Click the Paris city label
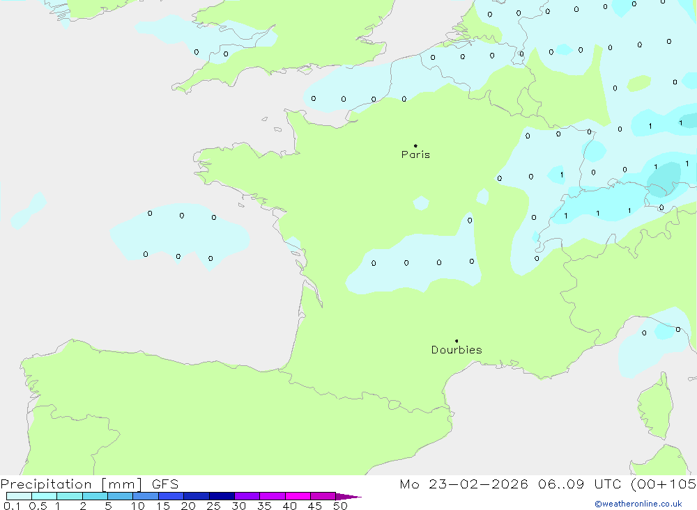Screen dimensions: 697x510 point(415,154)
